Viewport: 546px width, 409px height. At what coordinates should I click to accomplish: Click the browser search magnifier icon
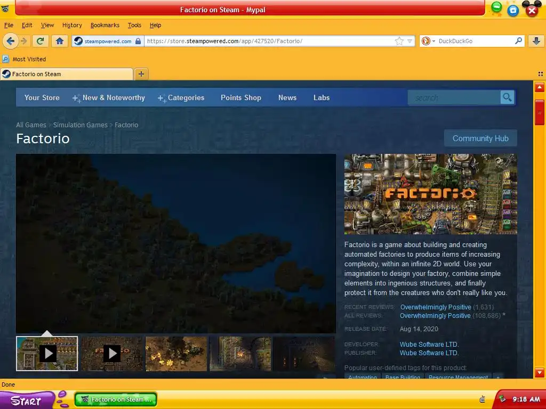(518, 40)
